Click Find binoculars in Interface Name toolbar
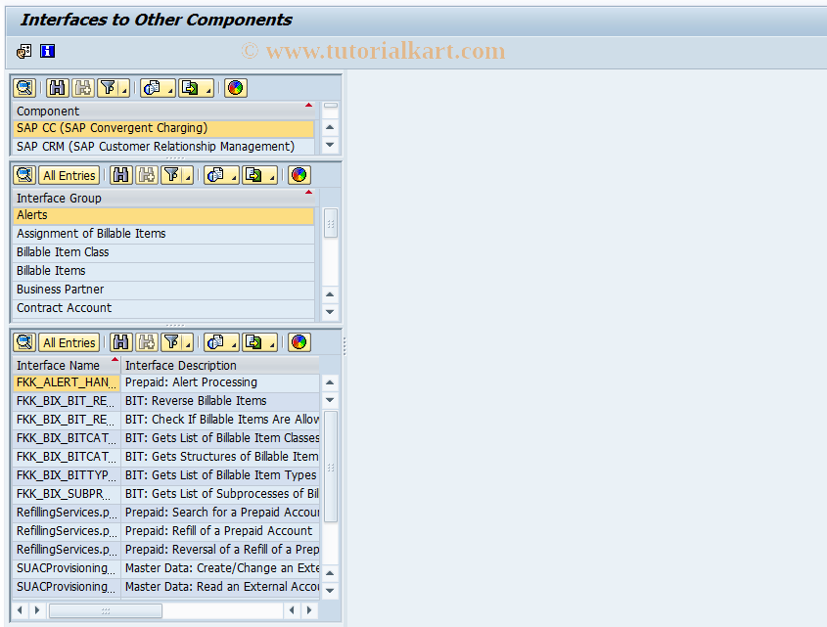Viewport: 827px width, 627px height. (120, 342)
